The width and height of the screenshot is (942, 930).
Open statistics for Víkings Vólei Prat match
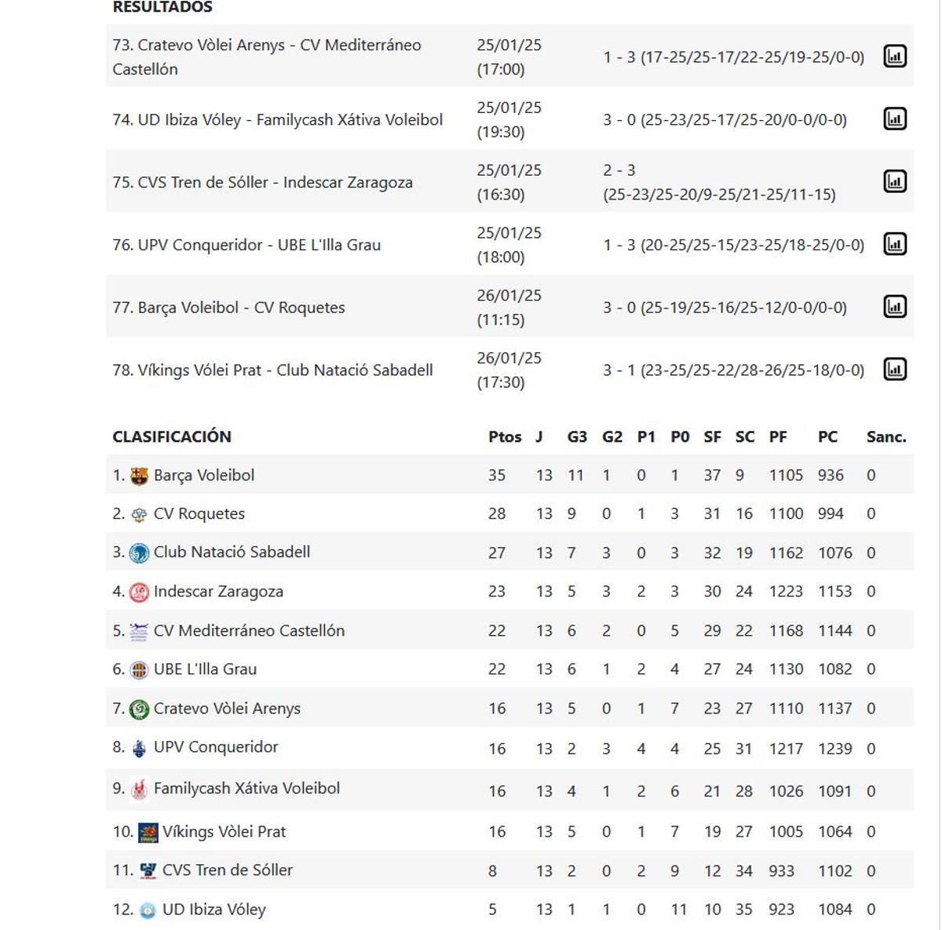click(894, 369)
